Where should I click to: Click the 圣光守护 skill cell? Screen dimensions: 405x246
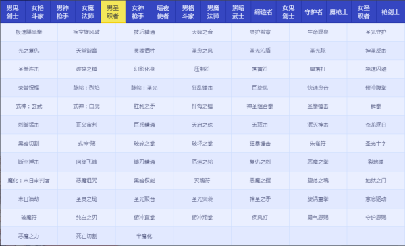point(376,32)
